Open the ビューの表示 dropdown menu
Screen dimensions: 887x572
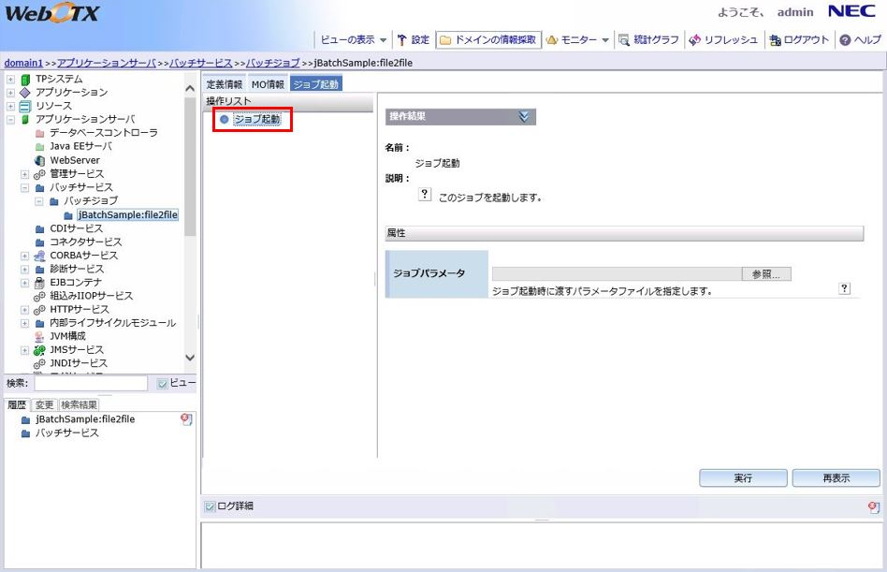[353, 40]
